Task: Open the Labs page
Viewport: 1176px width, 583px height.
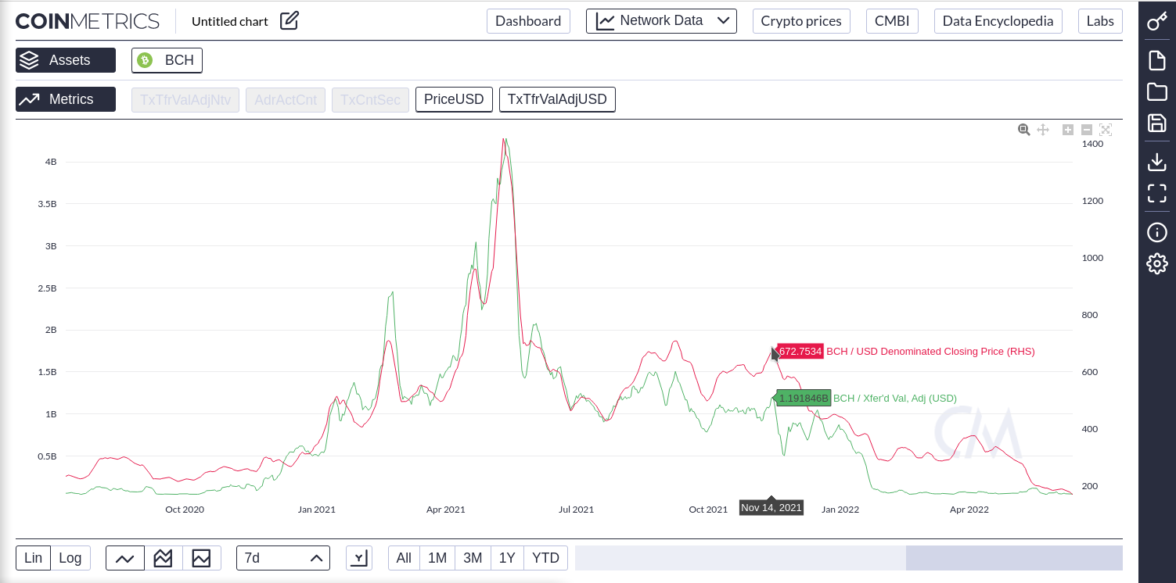Action: pos(1100,21)
